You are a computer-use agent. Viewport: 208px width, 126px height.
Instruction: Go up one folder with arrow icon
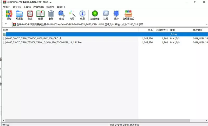(x=6, y=24)
